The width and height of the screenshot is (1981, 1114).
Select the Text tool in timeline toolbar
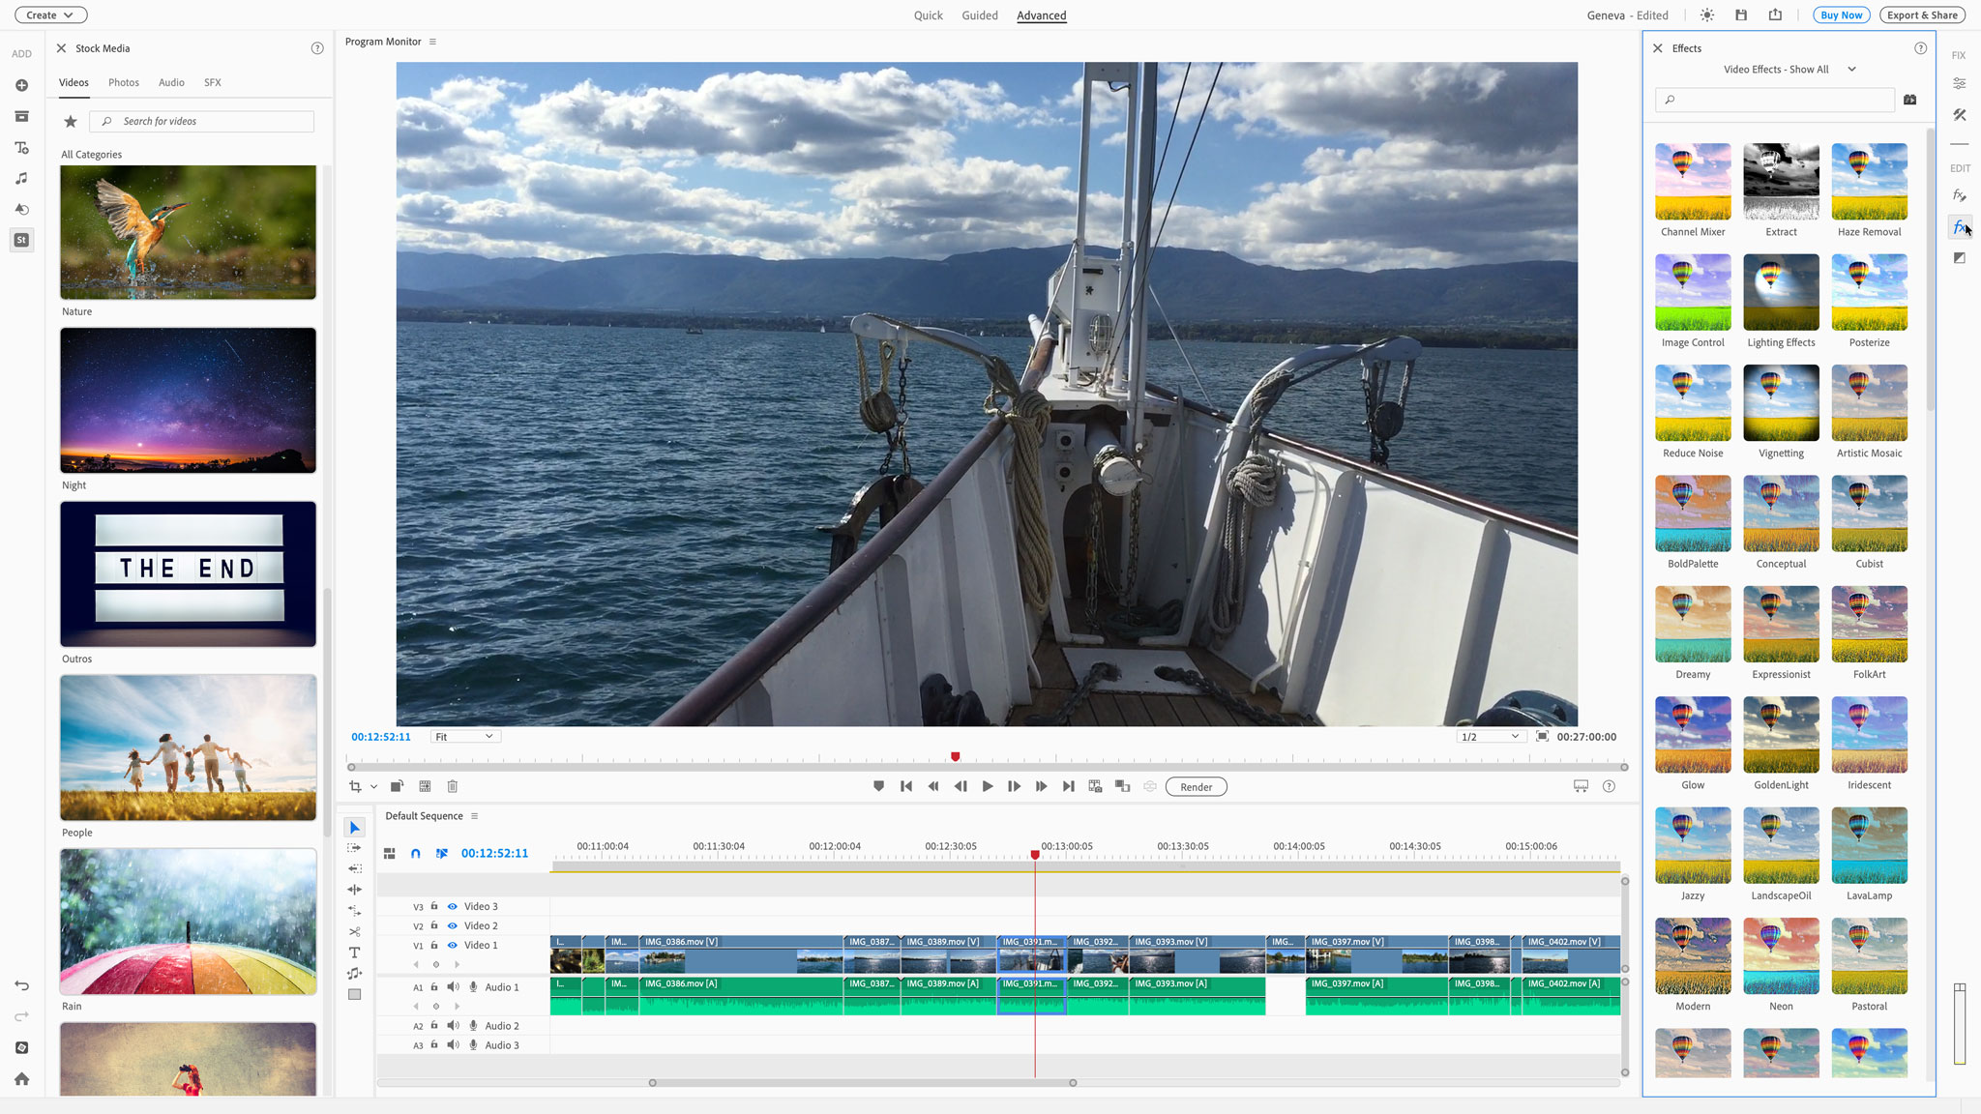click(x=354, y=953)
